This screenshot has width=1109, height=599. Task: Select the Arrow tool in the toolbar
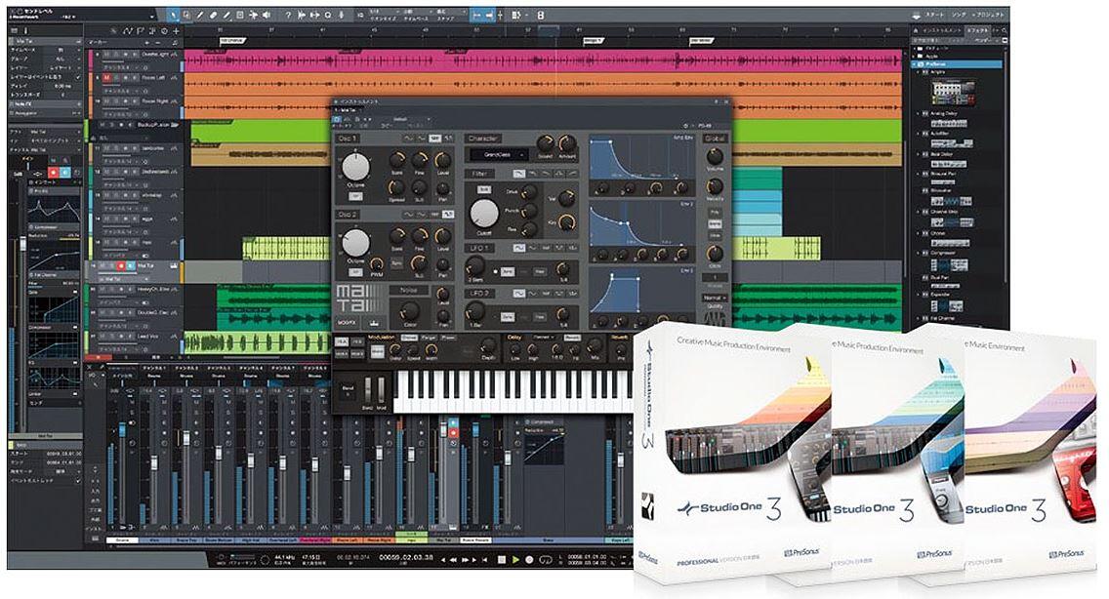(173, 16)
